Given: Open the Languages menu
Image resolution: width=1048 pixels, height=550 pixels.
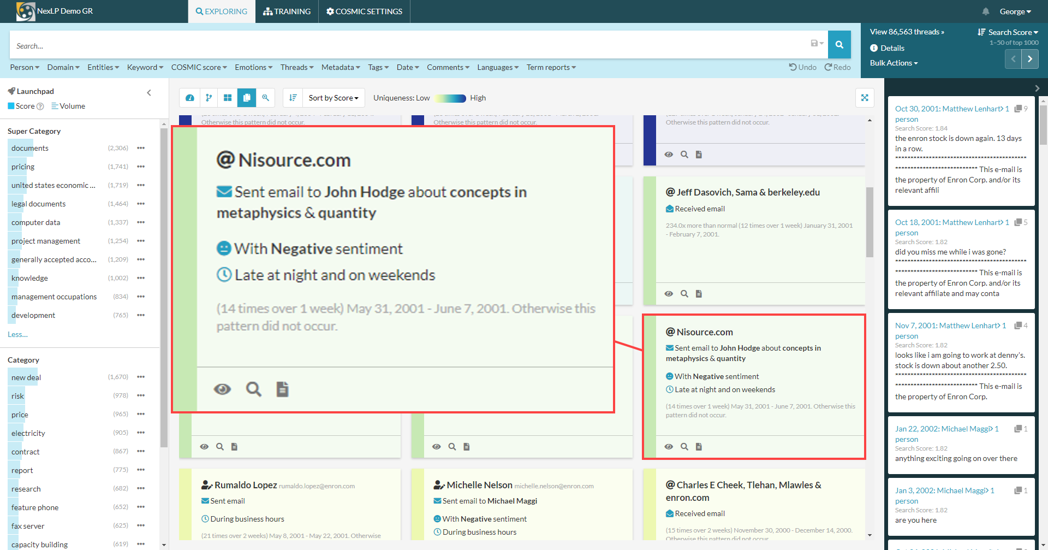Looking at the screenshot, I should click(x=498, y=67).
